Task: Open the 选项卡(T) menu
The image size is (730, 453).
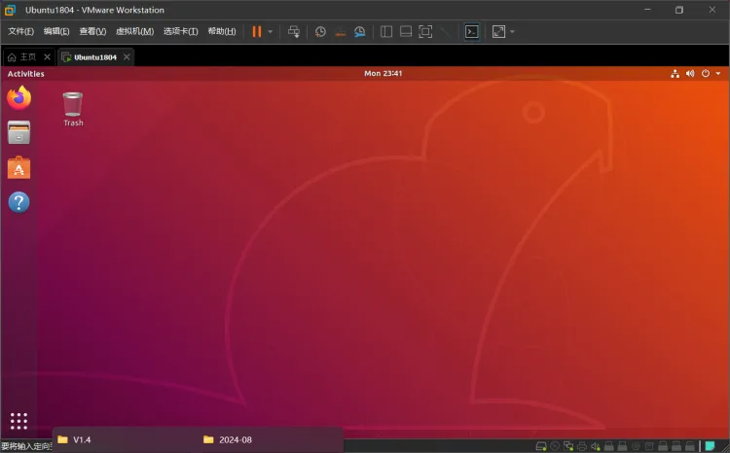Action: 181,31
